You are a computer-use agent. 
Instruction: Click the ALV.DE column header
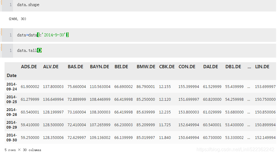(51, 67)
